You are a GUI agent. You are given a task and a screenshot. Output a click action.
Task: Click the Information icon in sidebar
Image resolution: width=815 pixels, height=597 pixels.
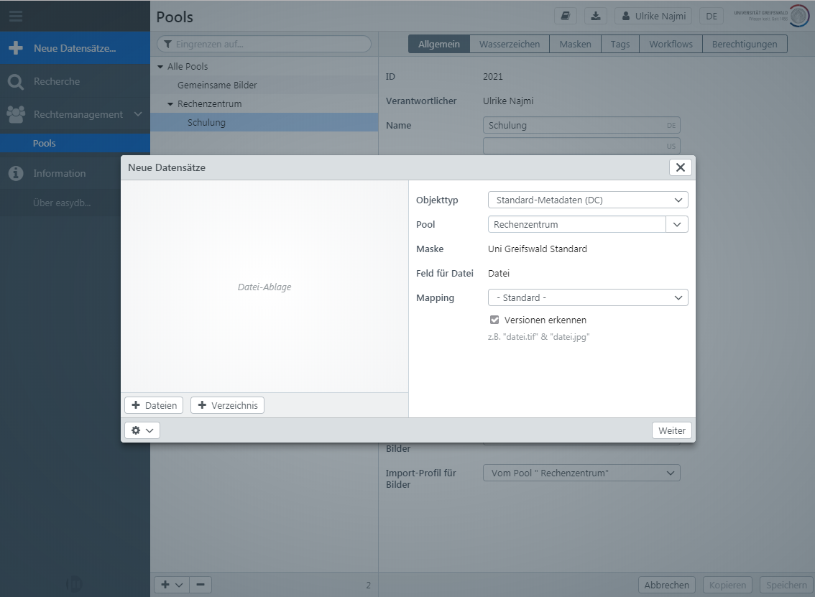coord(16,173)
